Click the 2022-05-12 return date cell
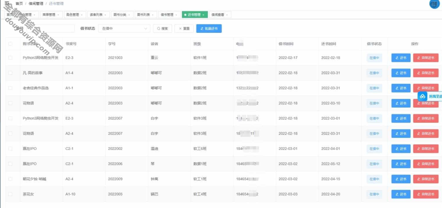The width and height of the screenshot is (442, 208). [x=331, y=164]
